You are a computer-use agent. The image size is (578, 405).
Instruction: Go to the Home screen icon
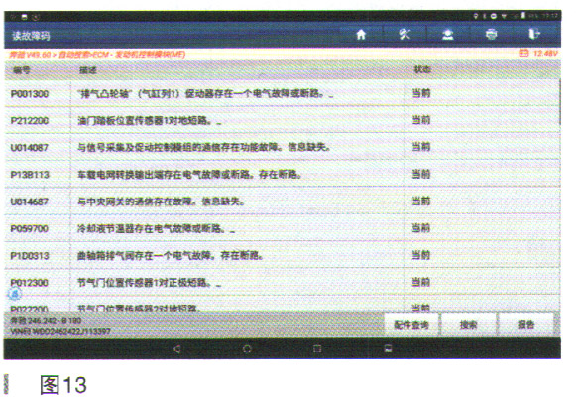[361, 35]
